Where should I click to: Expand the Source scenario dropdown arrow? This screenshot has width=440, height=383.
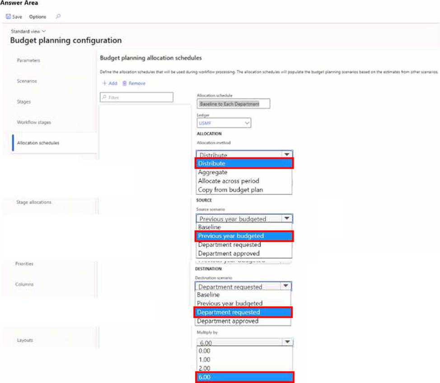pos(286,219)
